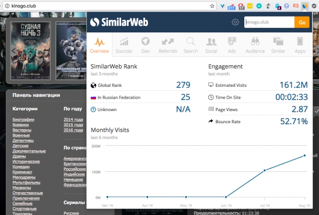Open the 2014 года link

[73, 120]
